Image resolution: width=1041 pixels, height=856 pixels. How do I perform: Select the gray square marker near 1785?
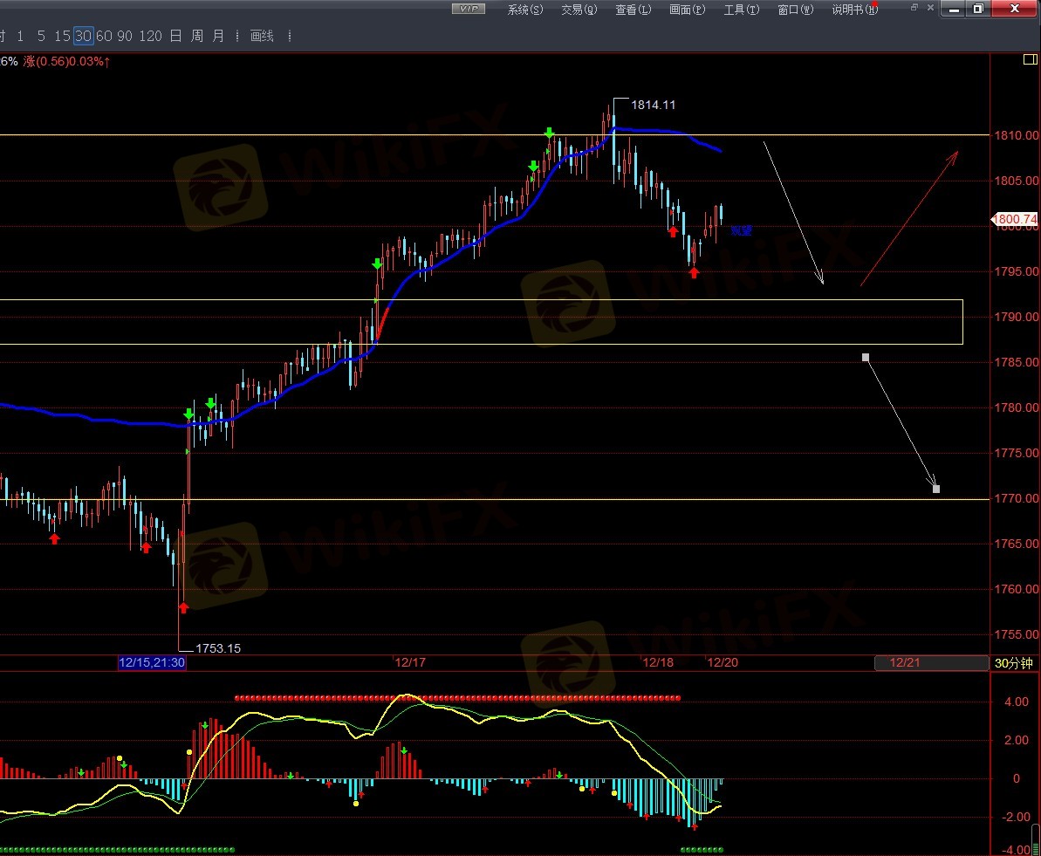[866, 358]
